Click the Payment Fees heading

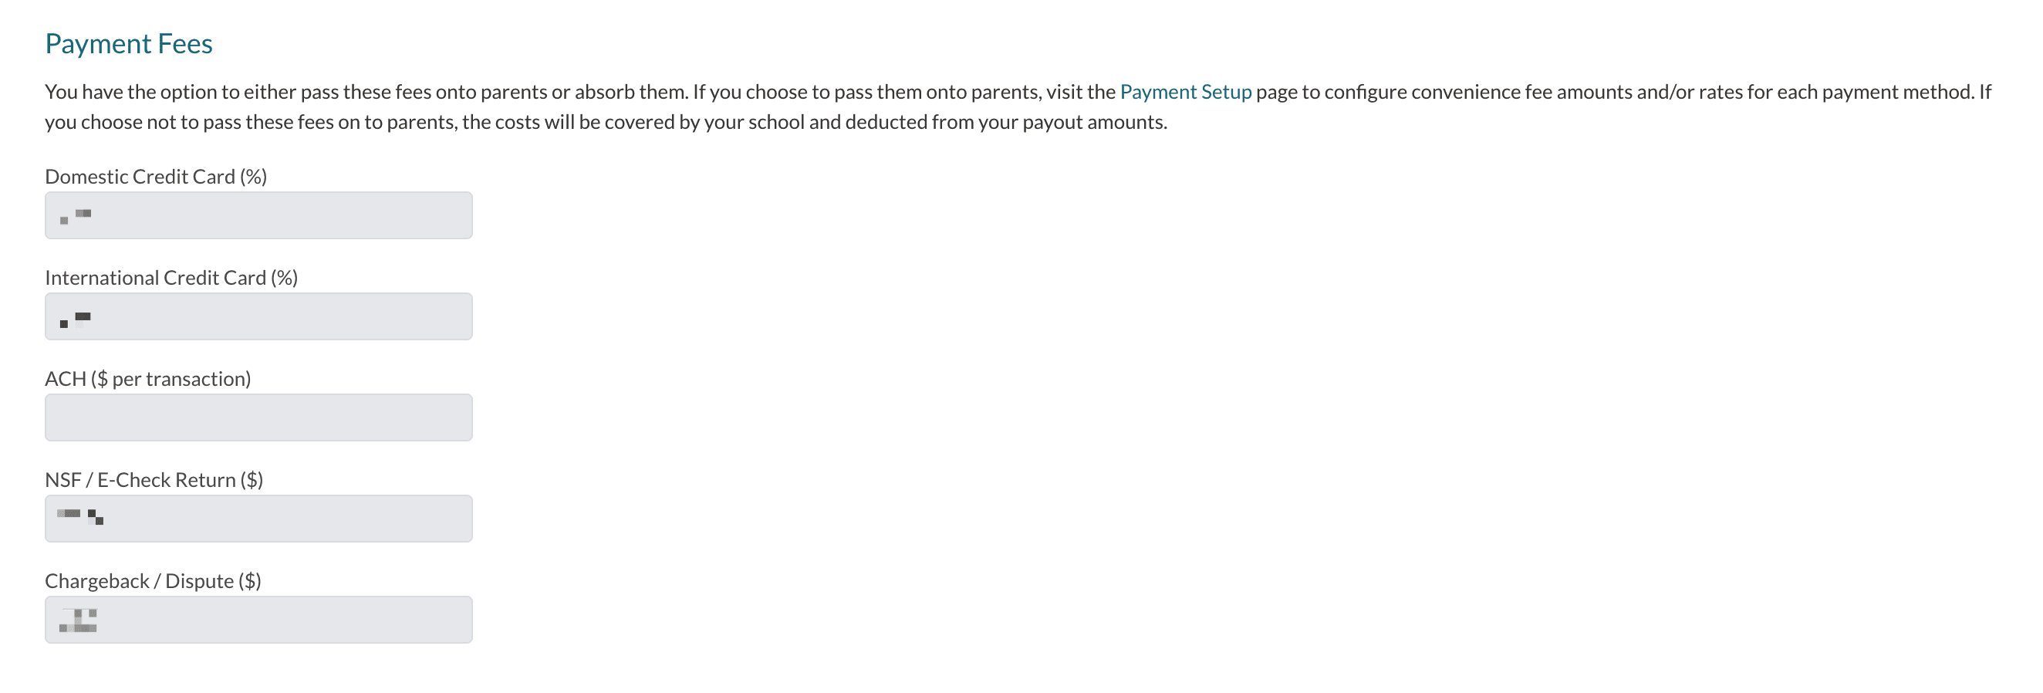[x=129, y=44]
